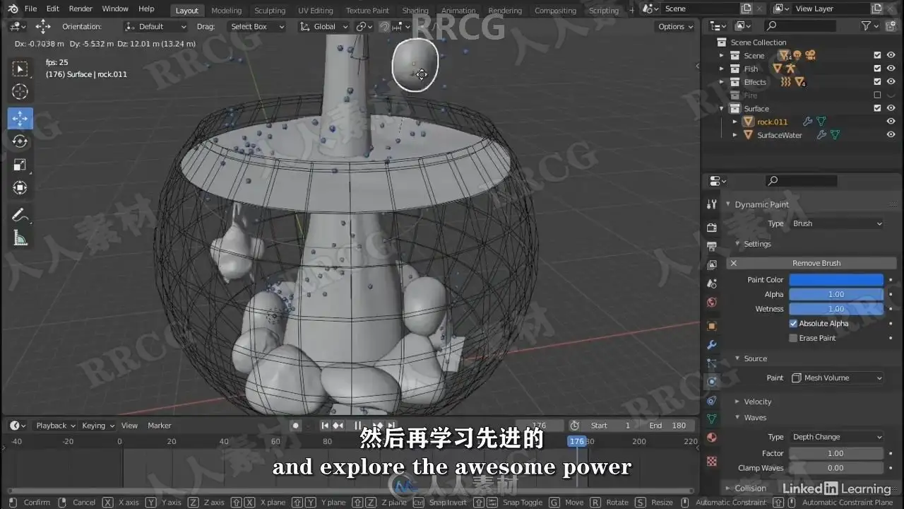Image resolution: width=904 pixels, height=509 pixels.
Task: Open the Particles properties tab
Action: point(712,363)
